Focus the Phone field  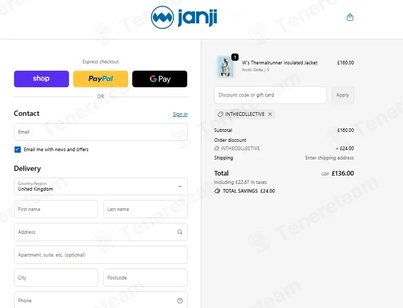(x=101, y=300)
